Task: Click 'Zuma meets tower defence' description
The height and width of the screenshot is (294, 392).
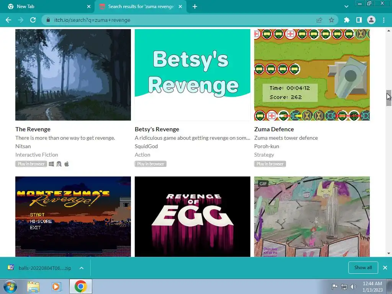Action: click(x=286, y=138)
